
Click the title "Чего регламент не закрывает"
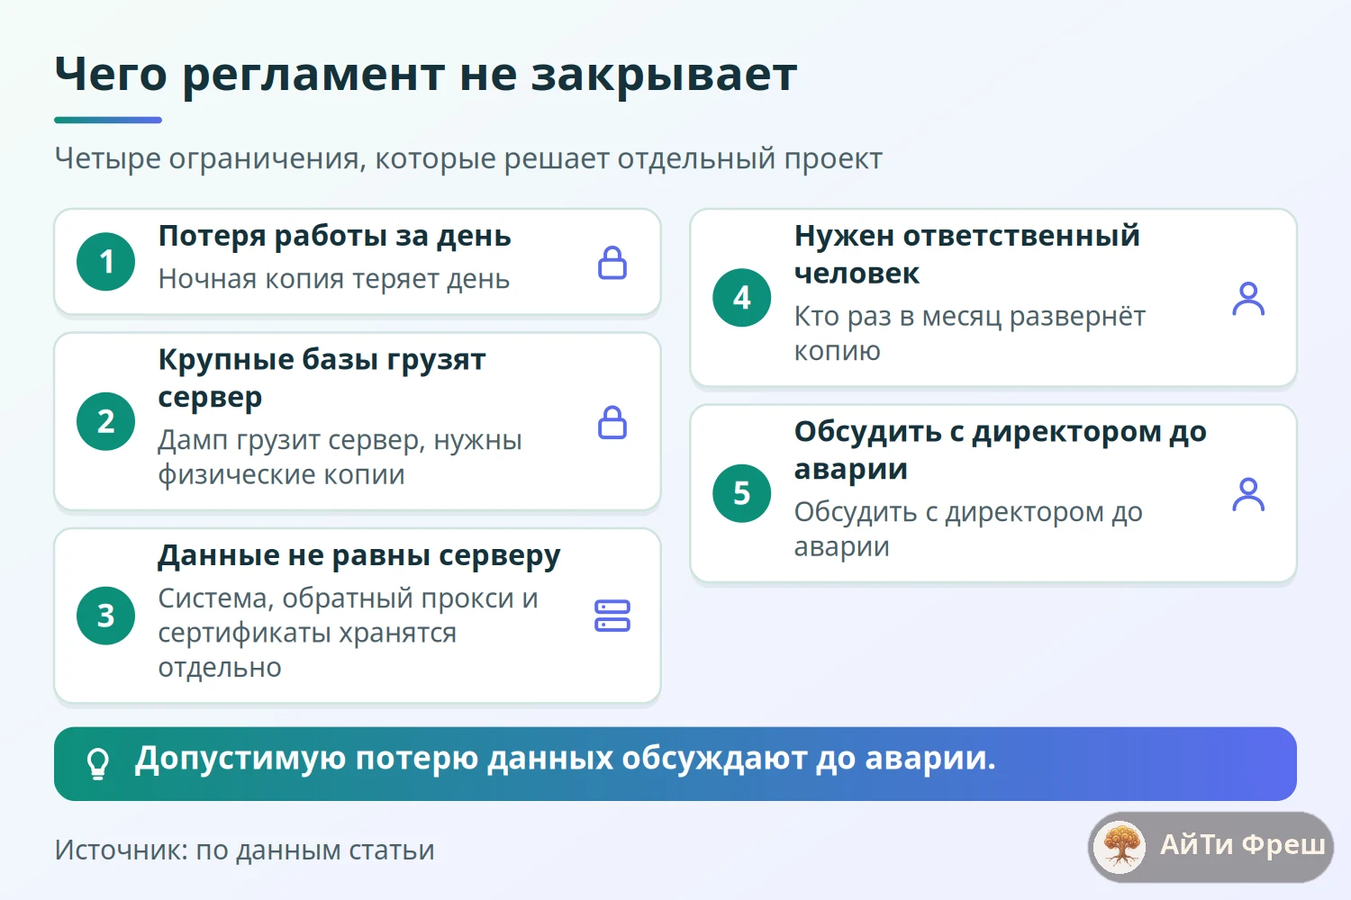[x=426, y=74]
